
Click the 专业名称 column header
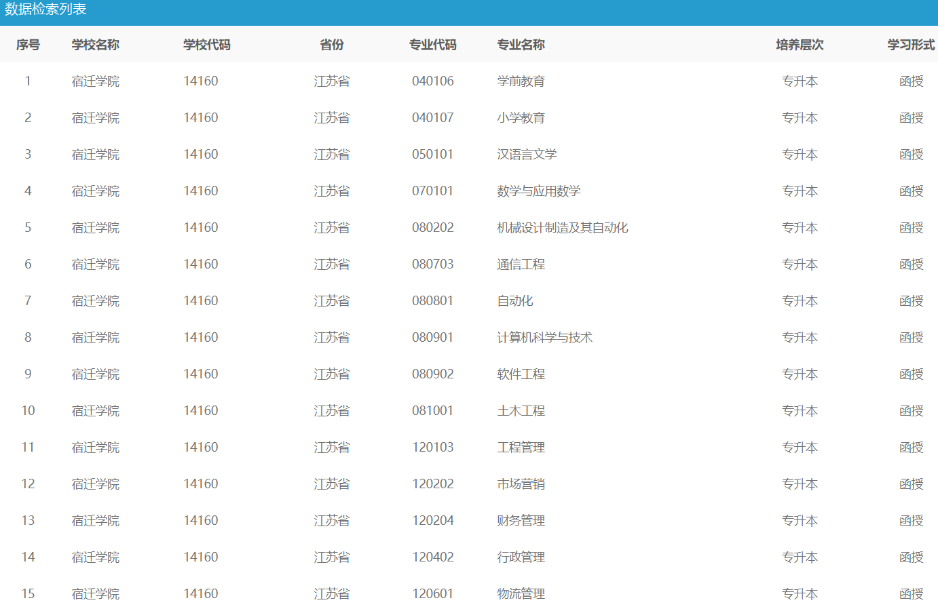[521, 45]
